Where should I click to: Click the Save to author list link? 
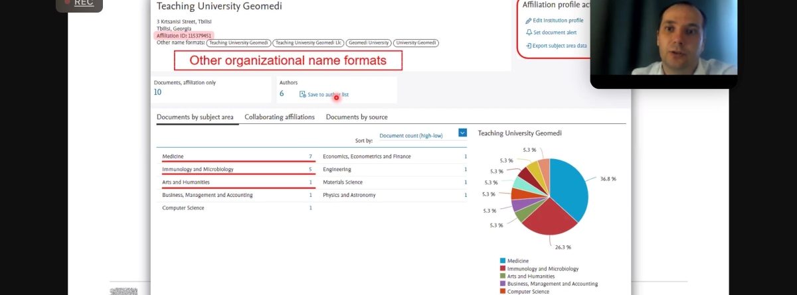328,95
